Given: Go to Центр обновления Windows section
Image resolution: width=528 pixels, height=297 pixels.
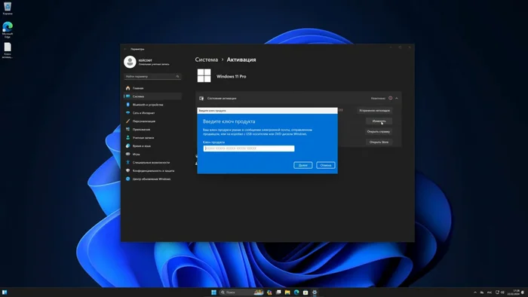Looking at the screenshot, I should coord(152,179).
